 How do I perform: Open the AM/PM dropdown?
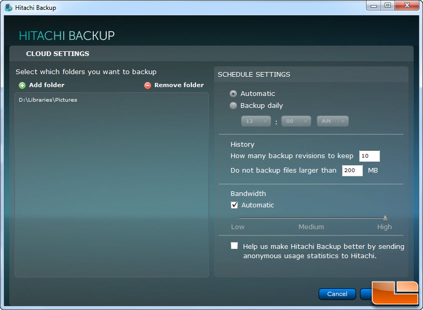333,121
